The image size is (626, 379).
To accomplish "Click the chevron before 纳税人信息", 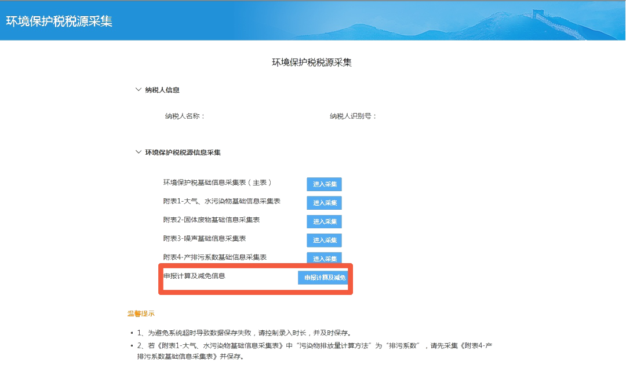I will point(137,89).
